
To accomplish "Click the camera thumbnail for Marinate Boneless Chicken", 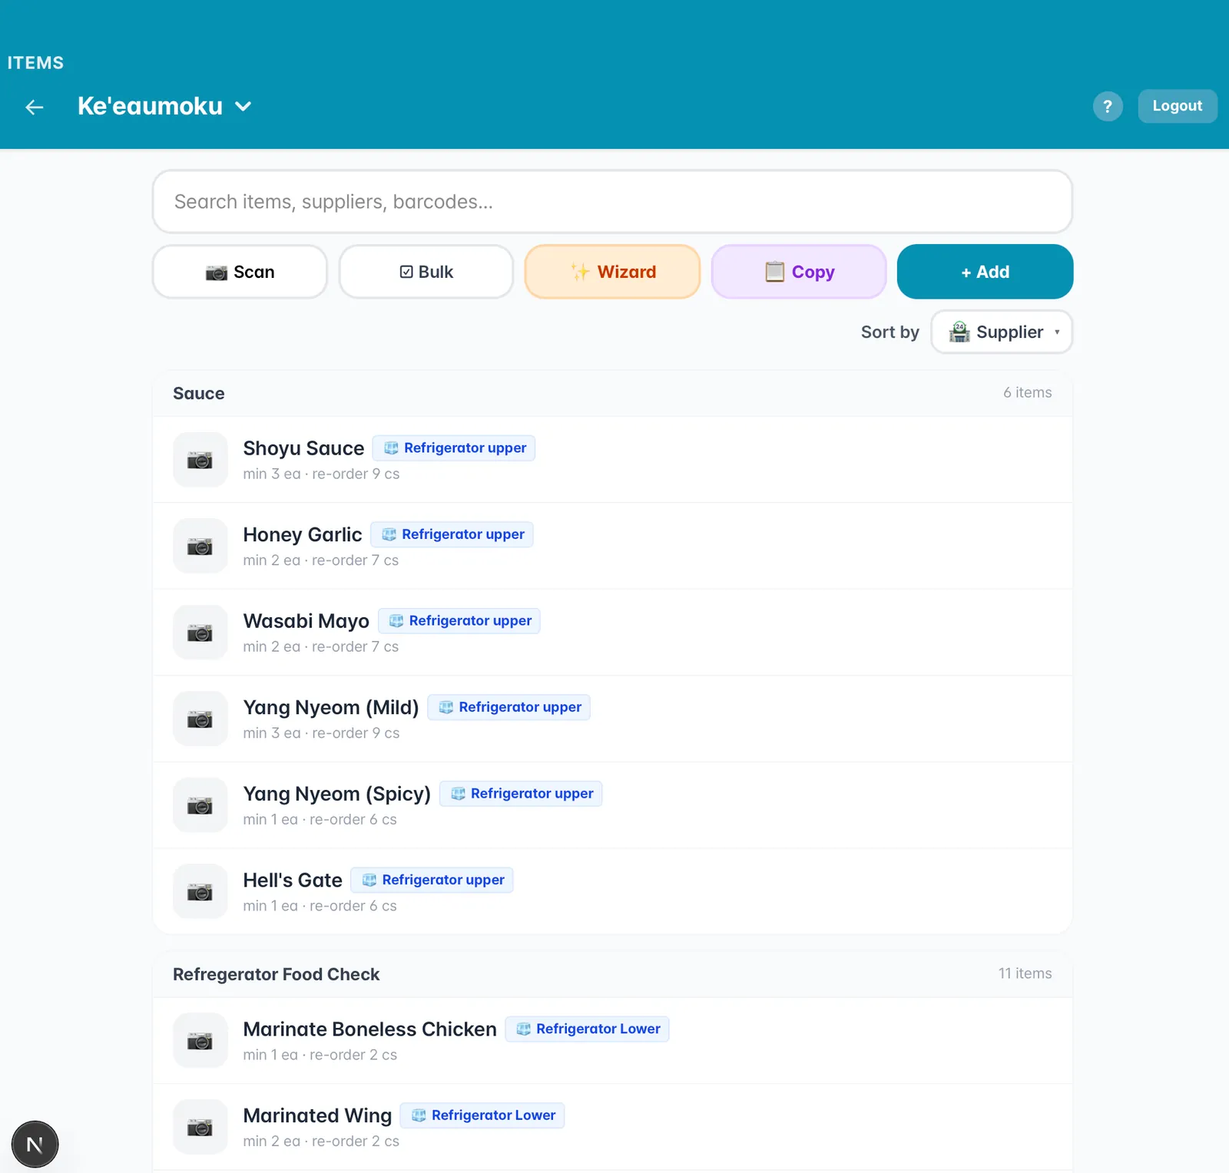I will point(200,1040).
